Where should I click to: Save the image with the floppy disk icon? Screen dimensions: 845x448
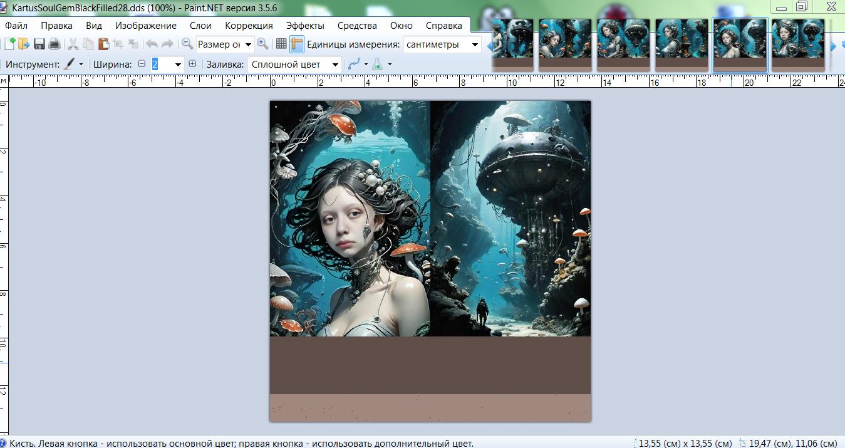click(x=39, y=44)
